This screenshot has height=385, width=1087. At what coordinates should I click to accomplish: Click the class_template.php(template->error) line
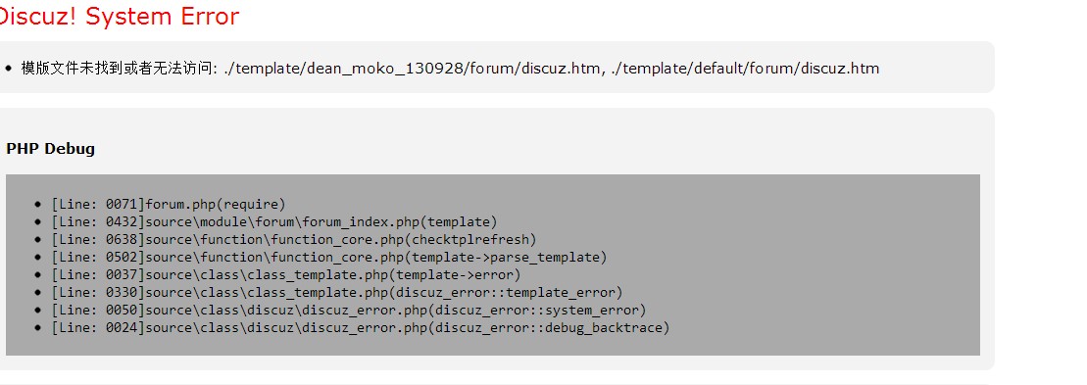point(285,275)
